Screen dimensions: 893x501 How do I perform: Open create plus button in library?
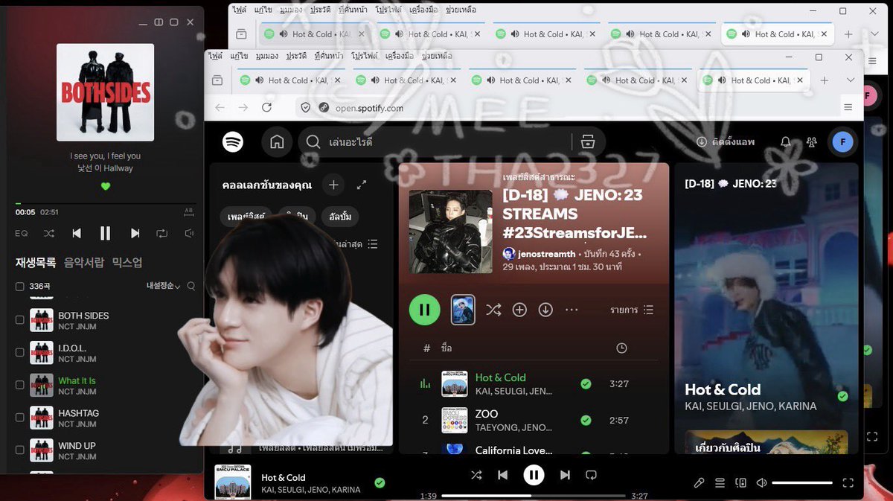[333, 185]
